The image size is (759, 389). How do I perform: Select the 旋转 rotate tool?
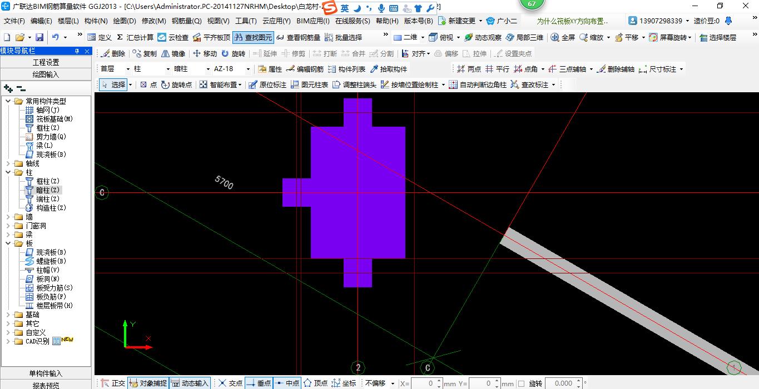point(233,53)
